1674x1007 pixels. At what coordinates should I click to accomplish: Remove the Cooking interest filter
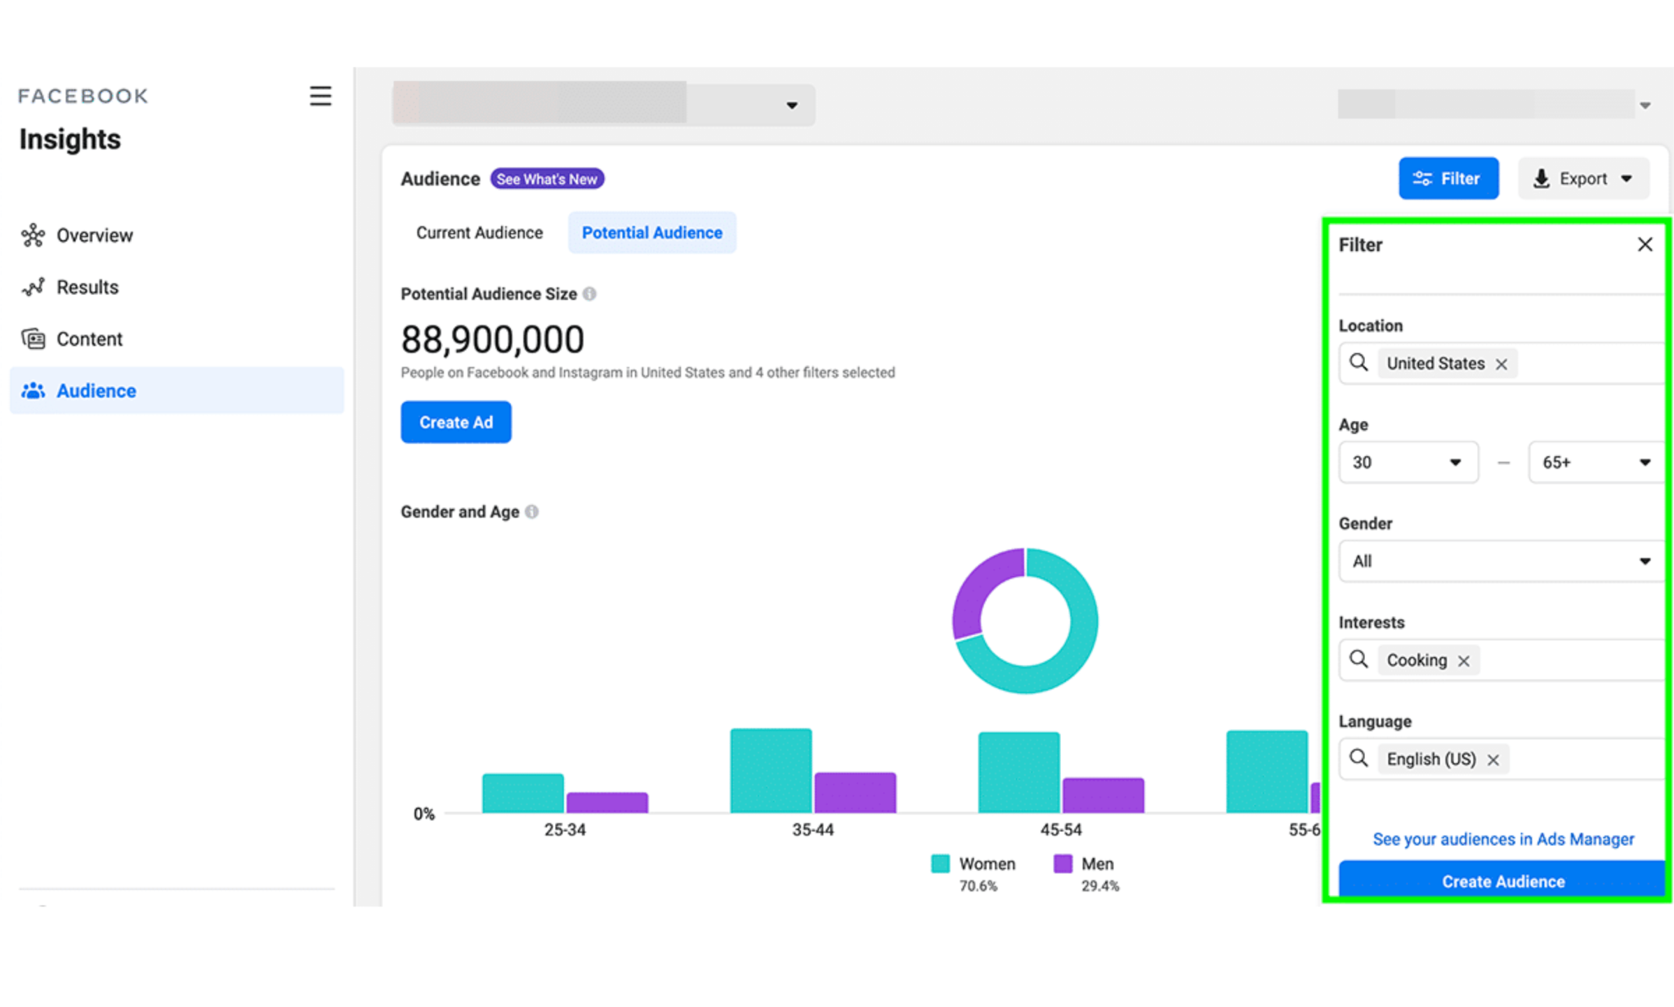(1464, 660)
